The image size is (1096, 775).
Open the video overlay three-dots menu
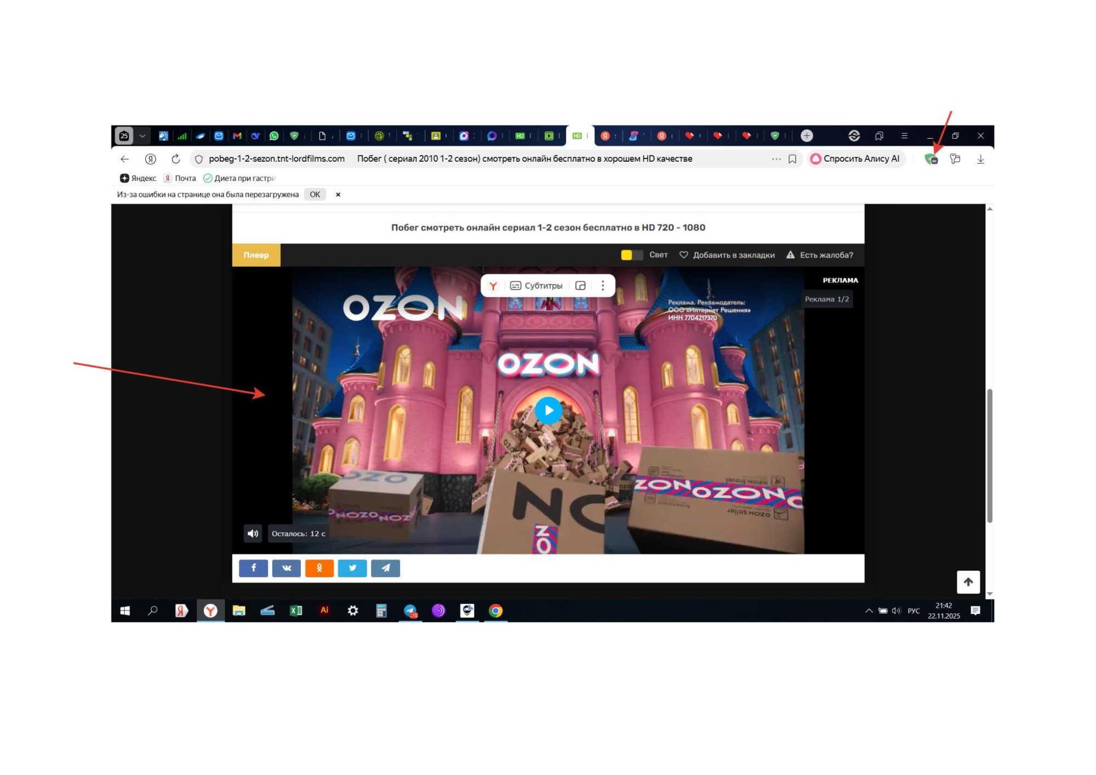point(603,286)
